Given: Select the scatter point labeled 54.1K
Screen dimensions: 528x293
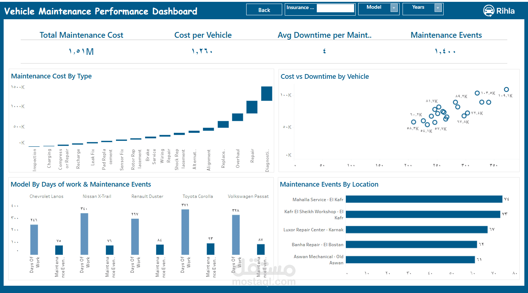Looking at the screenshot, I should coord(427,125).
